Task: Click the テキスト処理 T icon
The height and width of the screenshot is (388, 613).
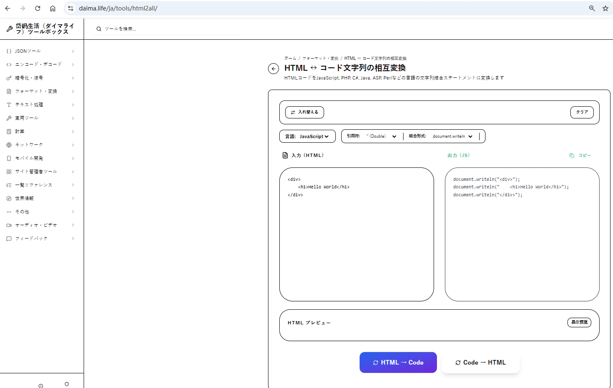Action: pos(9,105)
